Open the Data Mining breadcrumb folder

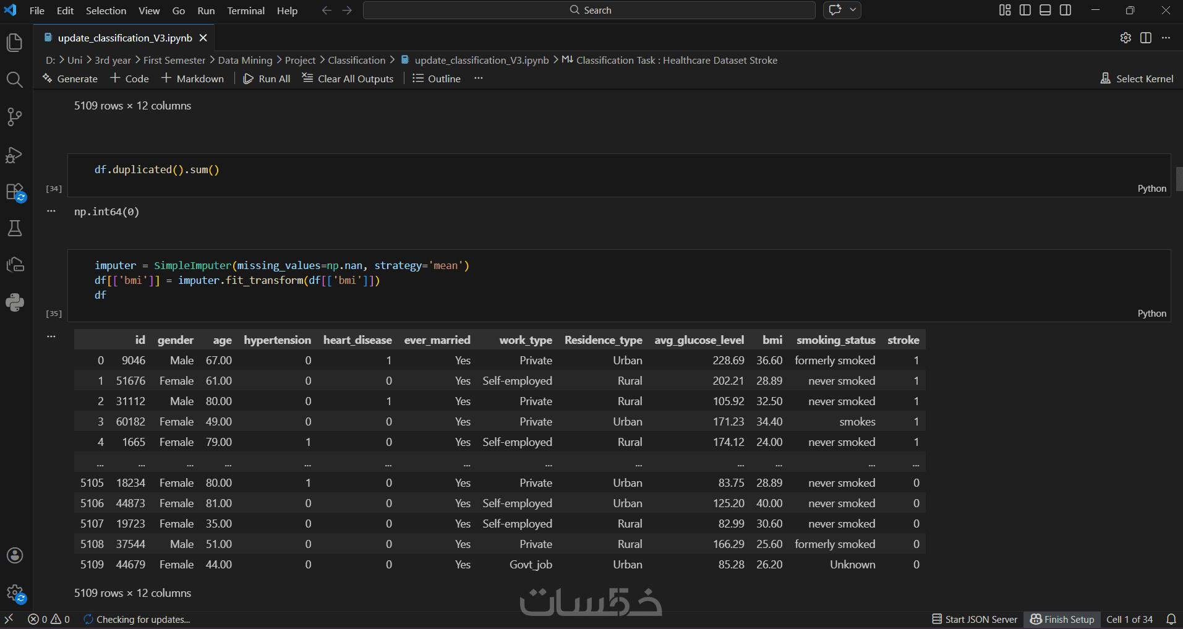pyautogui.click(x=245, y=60)
